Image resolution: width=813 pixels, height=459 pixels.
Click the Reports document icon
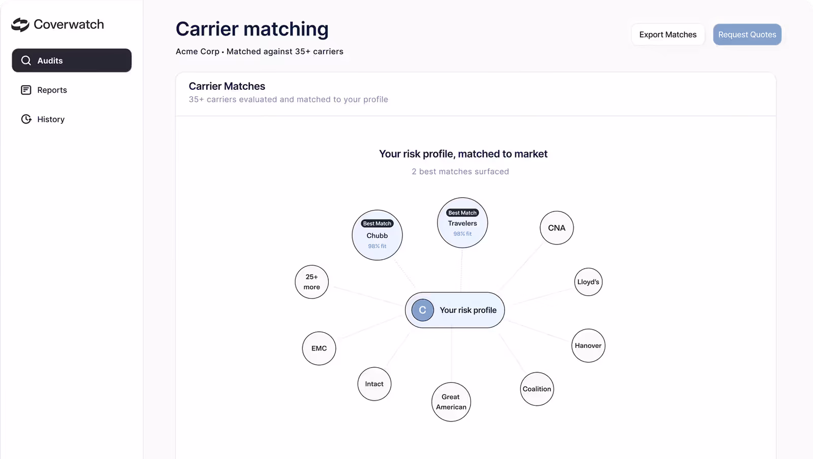[x=26, y=90]
